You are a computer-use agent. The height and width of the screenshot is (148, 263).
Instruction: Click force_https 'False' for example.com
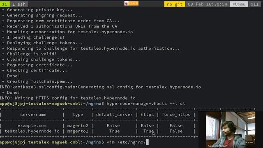[x=176, y=126]
